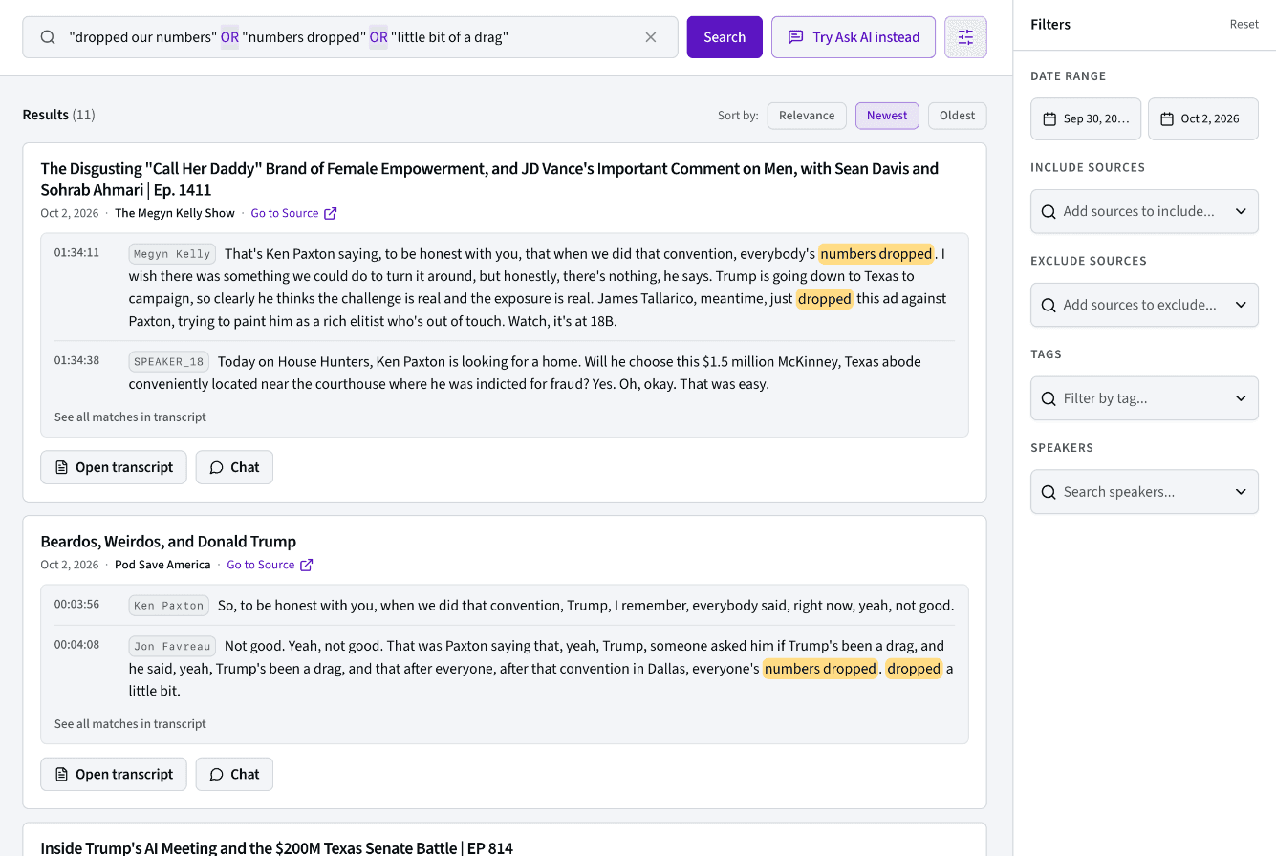Expand the Tags filter dropdown chevron
The image size is (1276, 856).
click(x=1241, y=398)
